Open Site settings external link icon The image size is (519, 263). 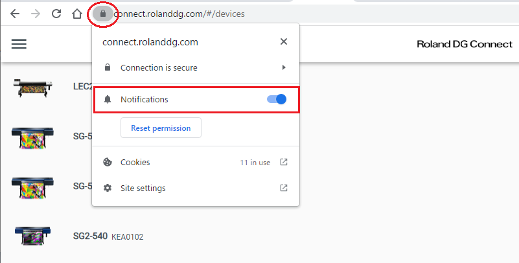click(x=284, y=188)
